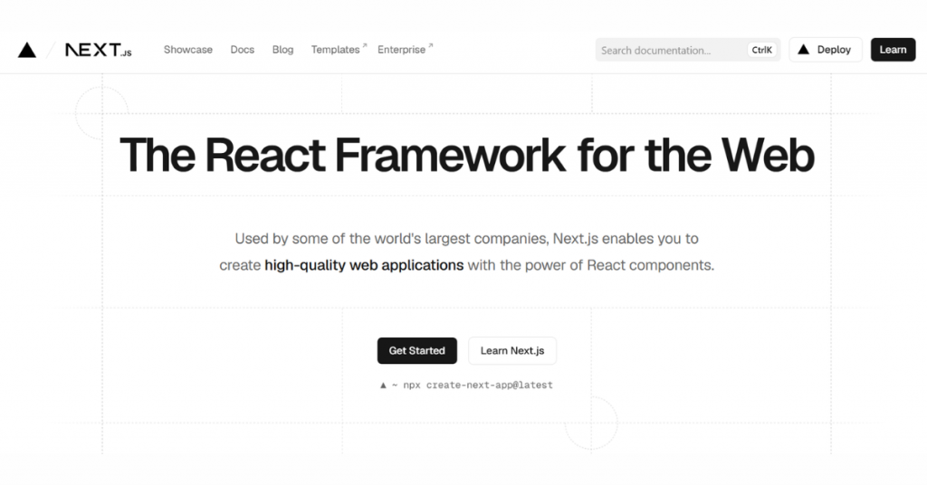Go to the Docs section
The width and height of the screenshot is (927, 485).
click(x=243, y=50)
